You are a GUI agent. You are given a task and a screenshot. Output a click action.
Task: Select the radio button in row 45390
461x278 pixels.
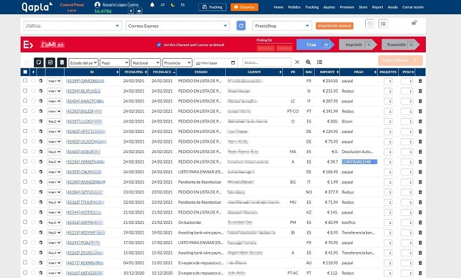tap(33, 182)
